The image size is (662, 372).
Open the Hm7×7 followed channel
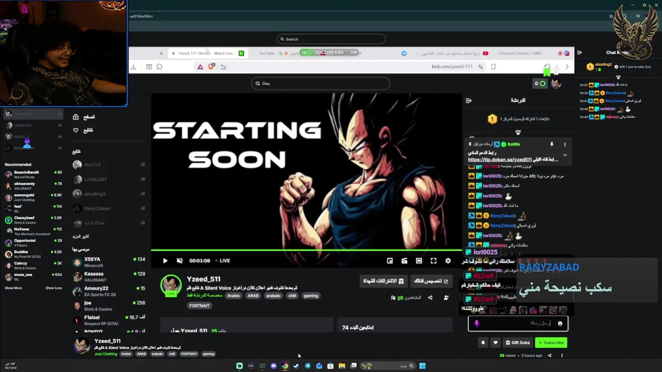(109, 165)
